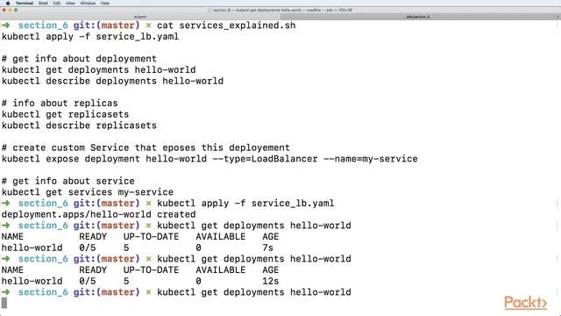Viewport: 561px width, 316px height.
Task: Switch to the kubectl terminal tab
Action: 140,17
